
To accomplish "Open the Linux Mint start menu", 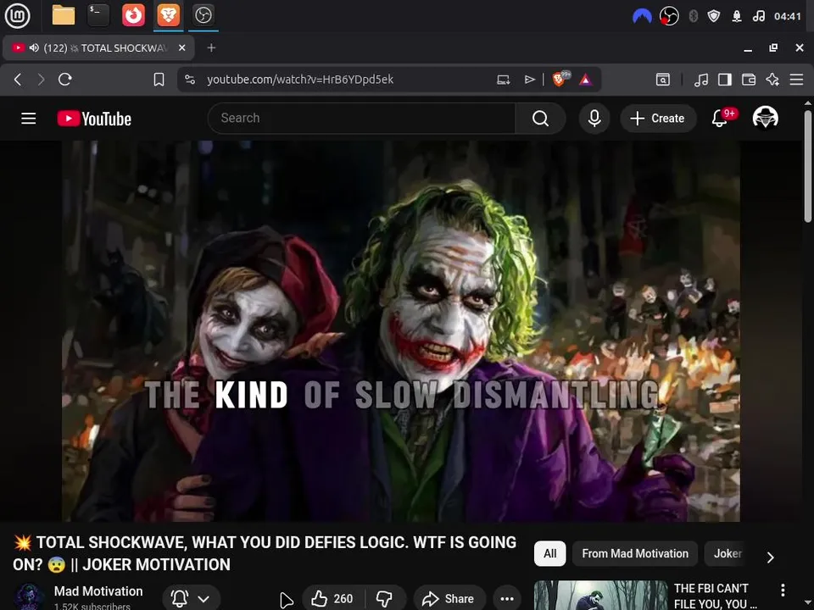I will [17, 15].
